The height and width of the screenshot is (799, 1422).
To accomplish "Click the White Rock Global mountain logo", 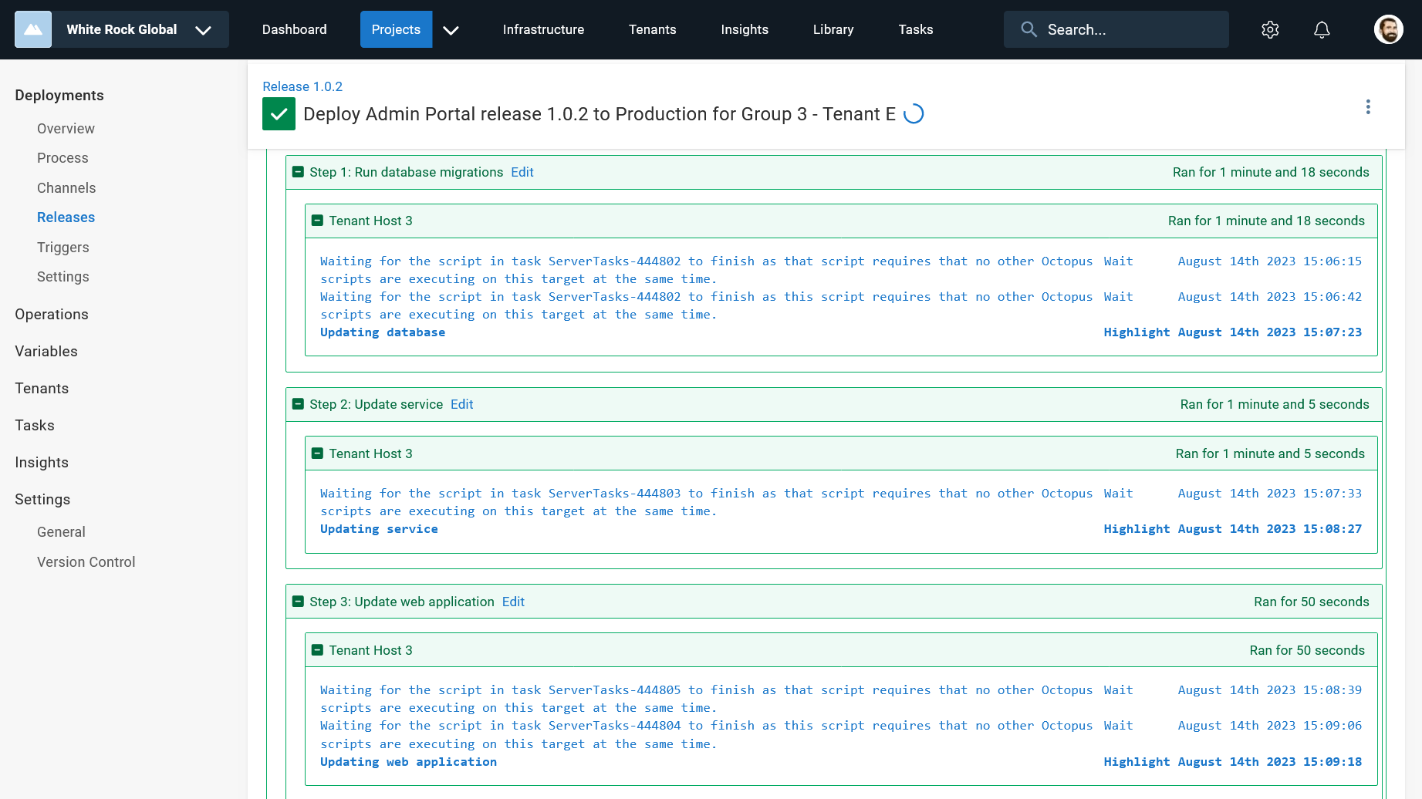I will click(33, 29).
